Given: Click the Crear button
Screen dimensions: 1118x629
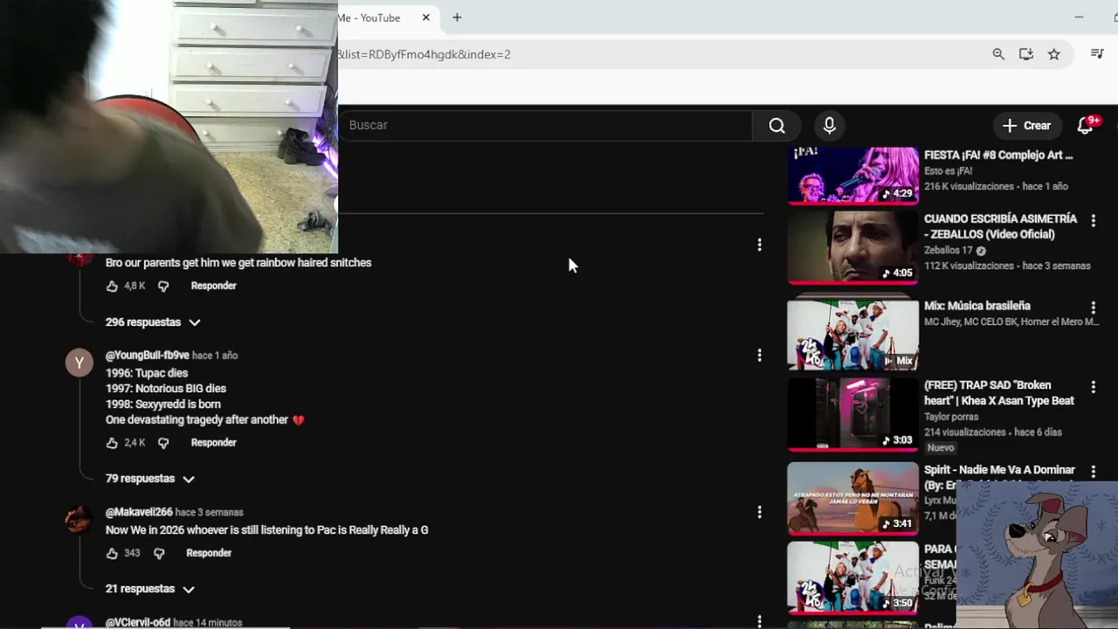Looking at the screenshot, I should point(1026,126).
